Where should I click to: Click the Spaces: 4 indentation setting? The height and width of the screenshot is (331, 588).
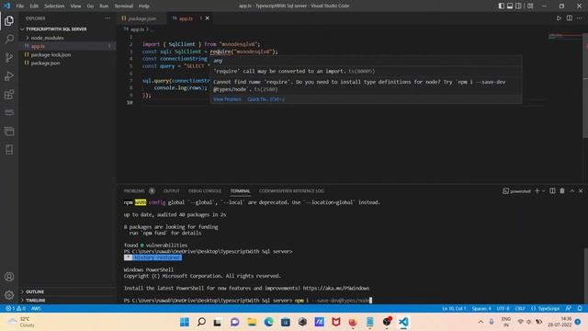coord(481,308)
